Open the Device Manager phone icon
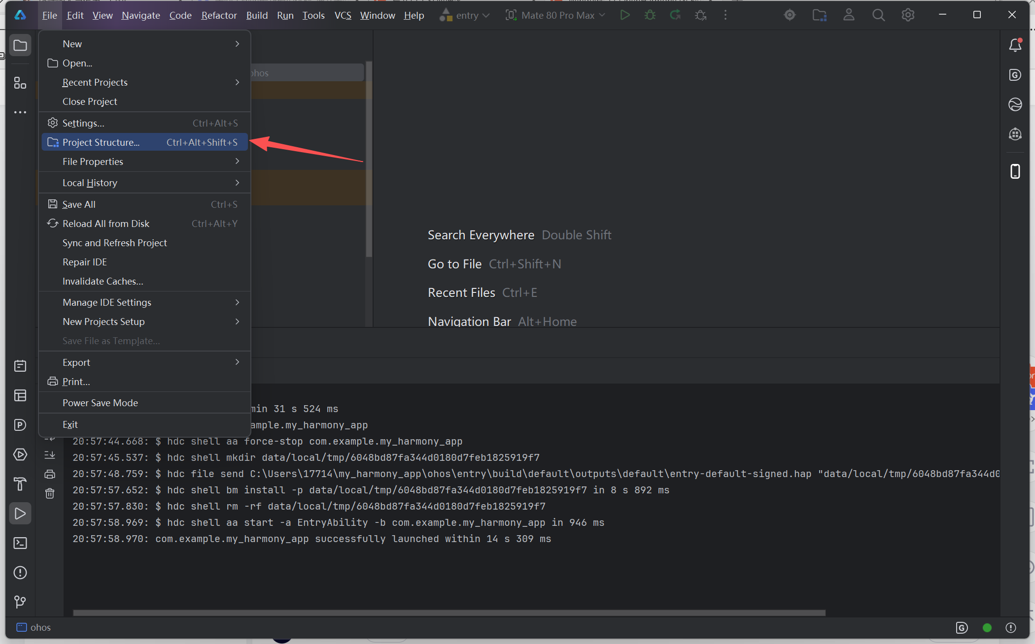 1015,171
